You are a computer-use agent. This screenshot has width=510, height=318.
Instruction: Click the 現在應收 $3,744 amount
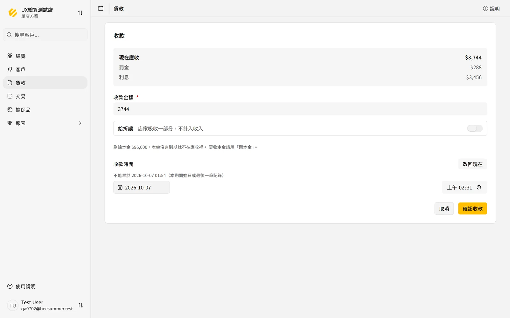pyautogui.click(x=473, y=58)
